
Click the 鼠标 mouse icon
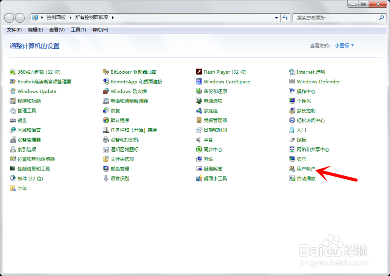[292, 140]
